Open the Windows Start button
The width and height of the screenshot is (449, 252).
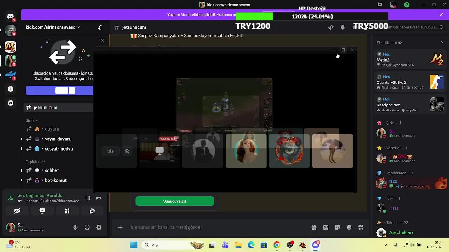(x=134, y=245)
